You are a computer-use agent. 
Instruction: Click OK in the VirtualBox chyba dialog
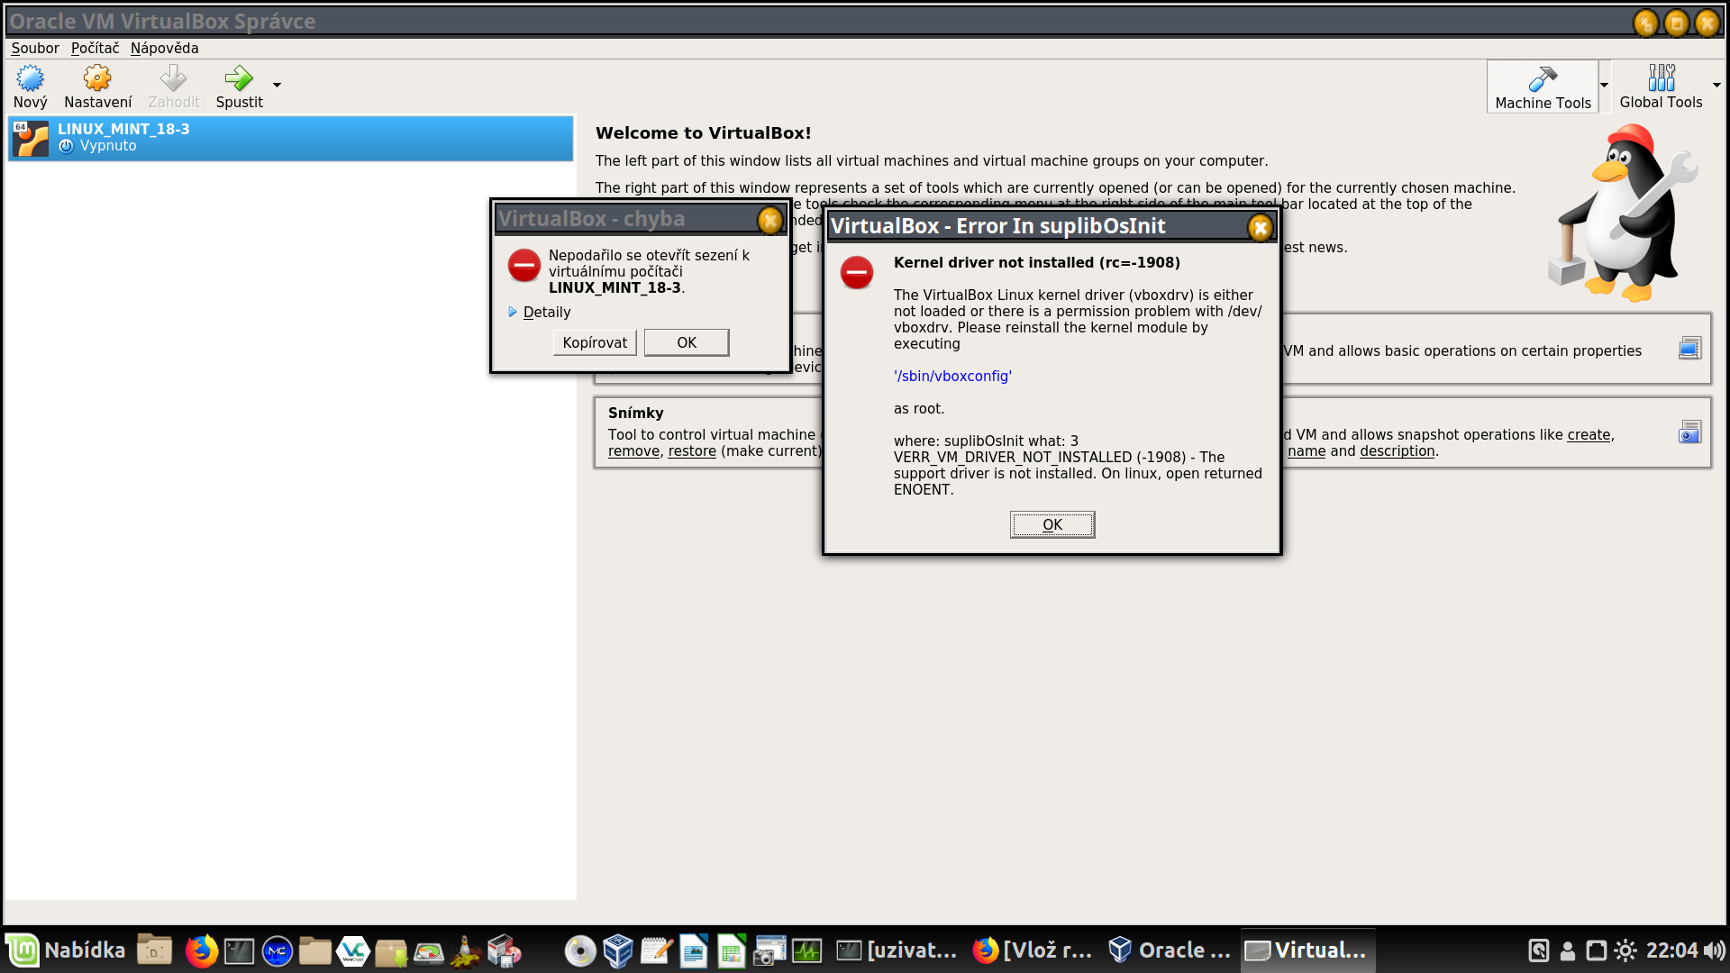click(x=687, y=342)
